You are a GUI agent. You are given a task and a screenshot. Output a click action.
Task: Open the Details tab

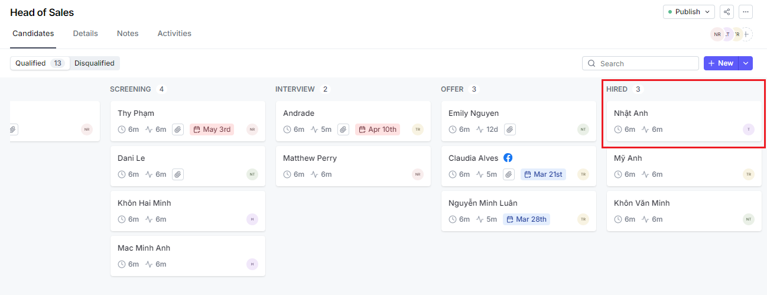[x=86, y=34]
